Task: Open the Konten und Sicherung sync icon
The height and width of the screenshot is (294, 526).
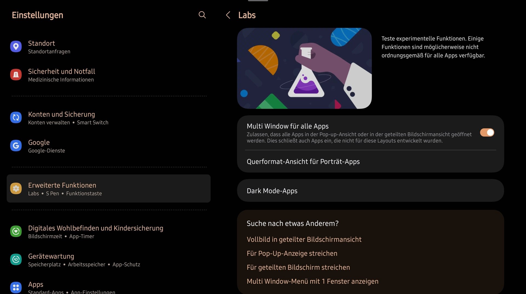Action: (16, 117)
